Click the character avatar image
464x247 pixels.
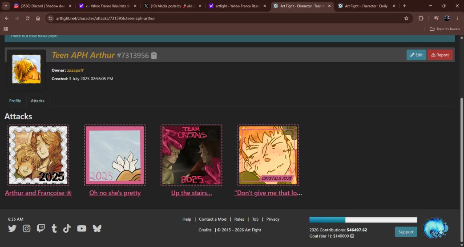pyautogui.click(x=26, y=69)
